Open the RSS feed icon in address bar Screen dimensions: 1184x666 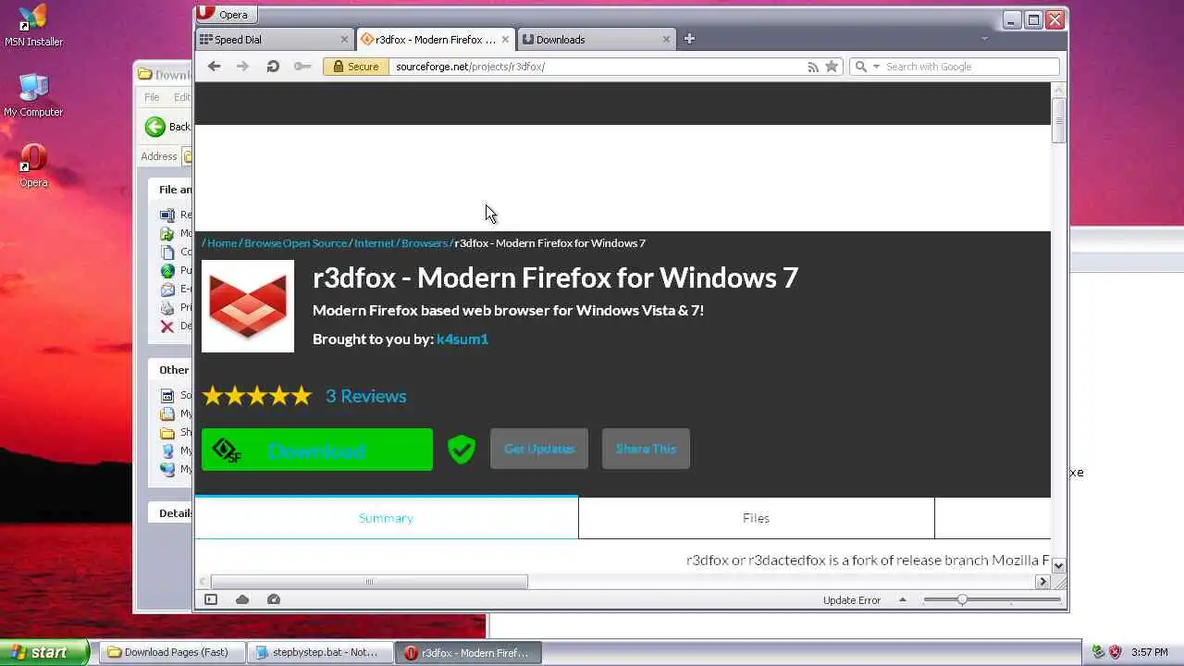[x=813, y=67]
